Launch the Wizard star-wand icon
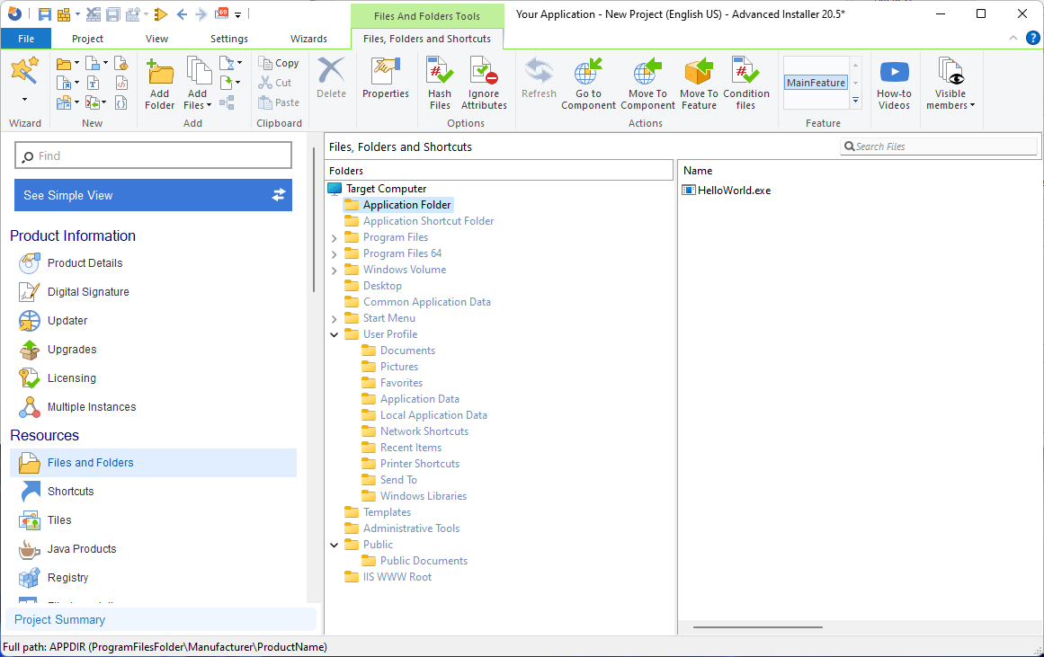 (x=24, y=71)
